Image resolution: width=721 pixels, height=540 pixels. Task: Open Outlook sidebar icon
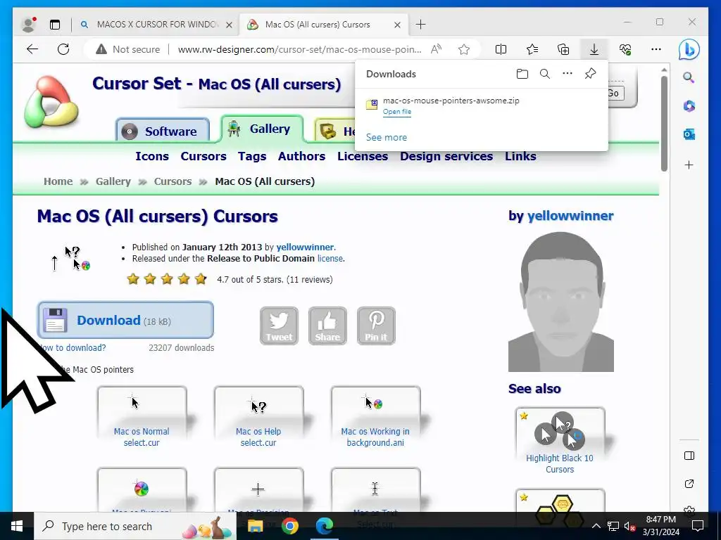tap(689, 134)
